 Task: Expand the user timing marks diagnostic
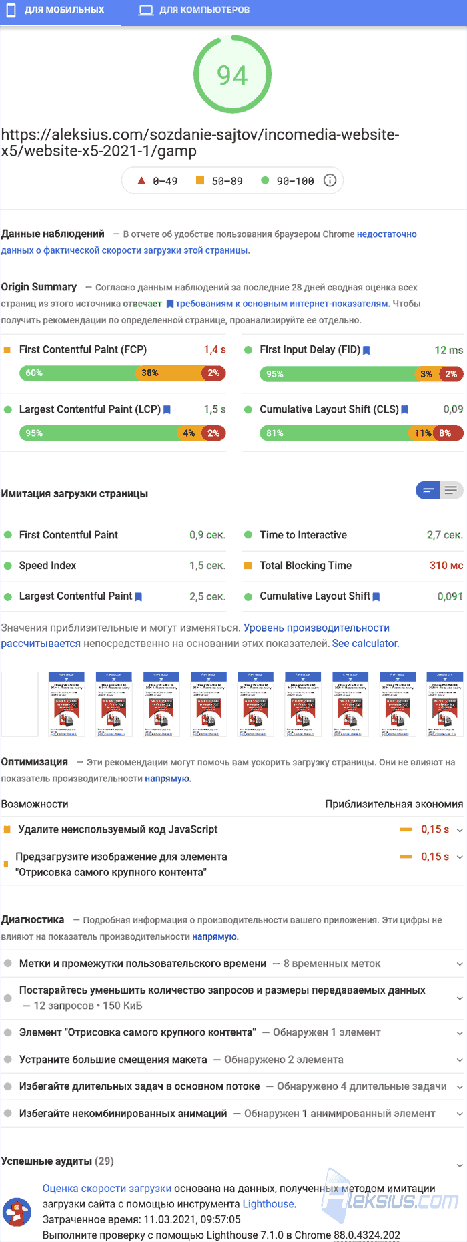point(233,964)
